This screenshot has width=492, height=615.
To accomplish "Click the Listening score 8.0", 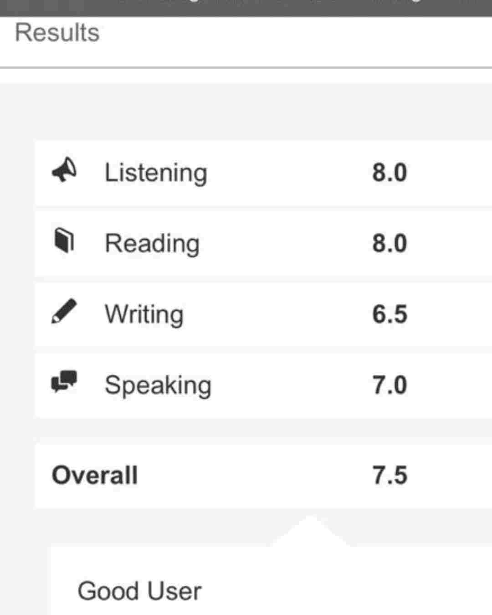I will [389, 173].
